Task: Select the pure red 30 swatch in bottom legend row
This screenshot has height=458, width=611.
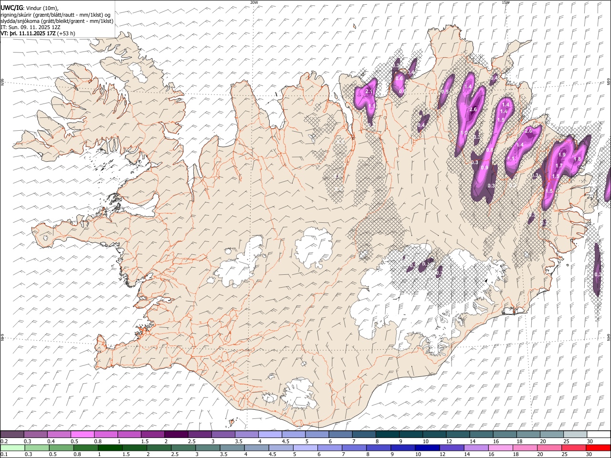Action: click(599, 448)
